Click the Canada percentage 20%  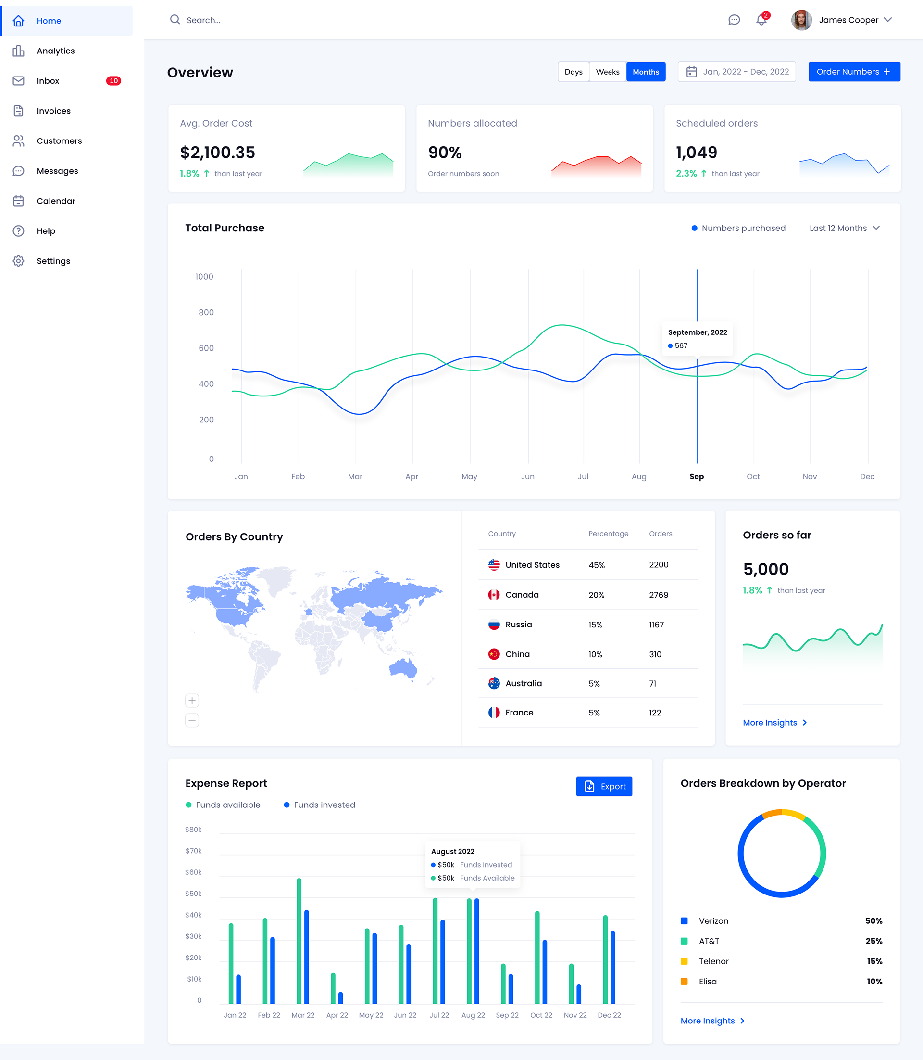597,595
